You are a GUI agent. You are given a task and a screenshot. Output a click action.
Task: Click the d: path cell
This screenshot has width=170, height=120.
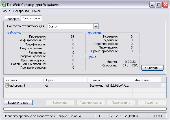point(47,86)
